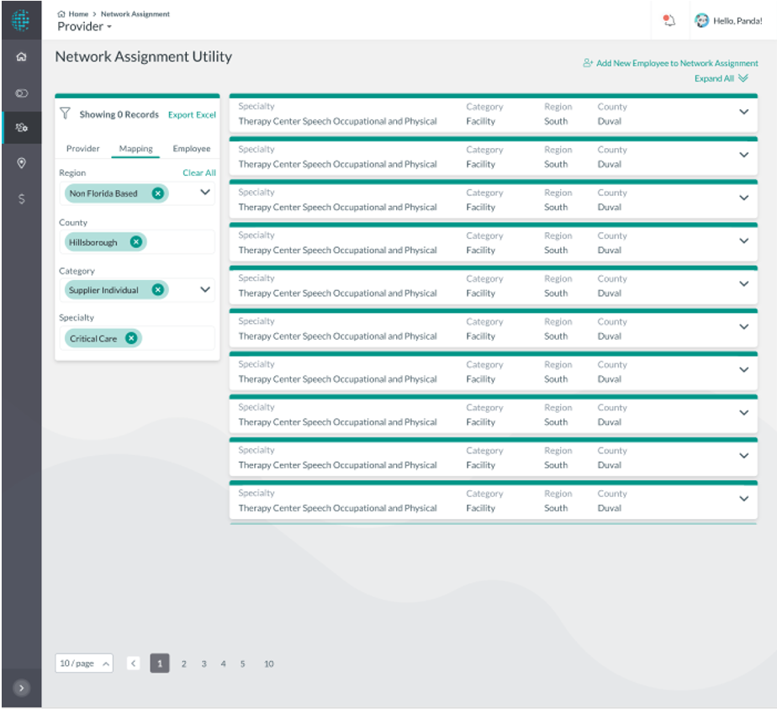Switch to the Mapping filter tab

[x=135, y=149]
